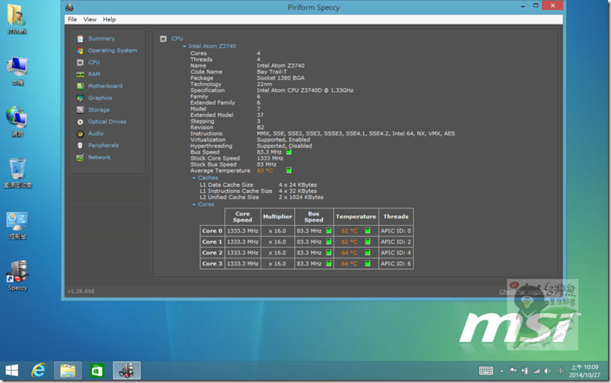611x383 pixels.
Task: Click the Multiplier column header
Action: click(x=277, y=217)
